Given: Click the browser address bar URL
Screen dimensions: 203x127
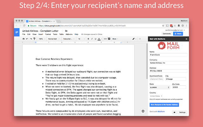Looking at the screenshot, I should [x=82, y=26].
